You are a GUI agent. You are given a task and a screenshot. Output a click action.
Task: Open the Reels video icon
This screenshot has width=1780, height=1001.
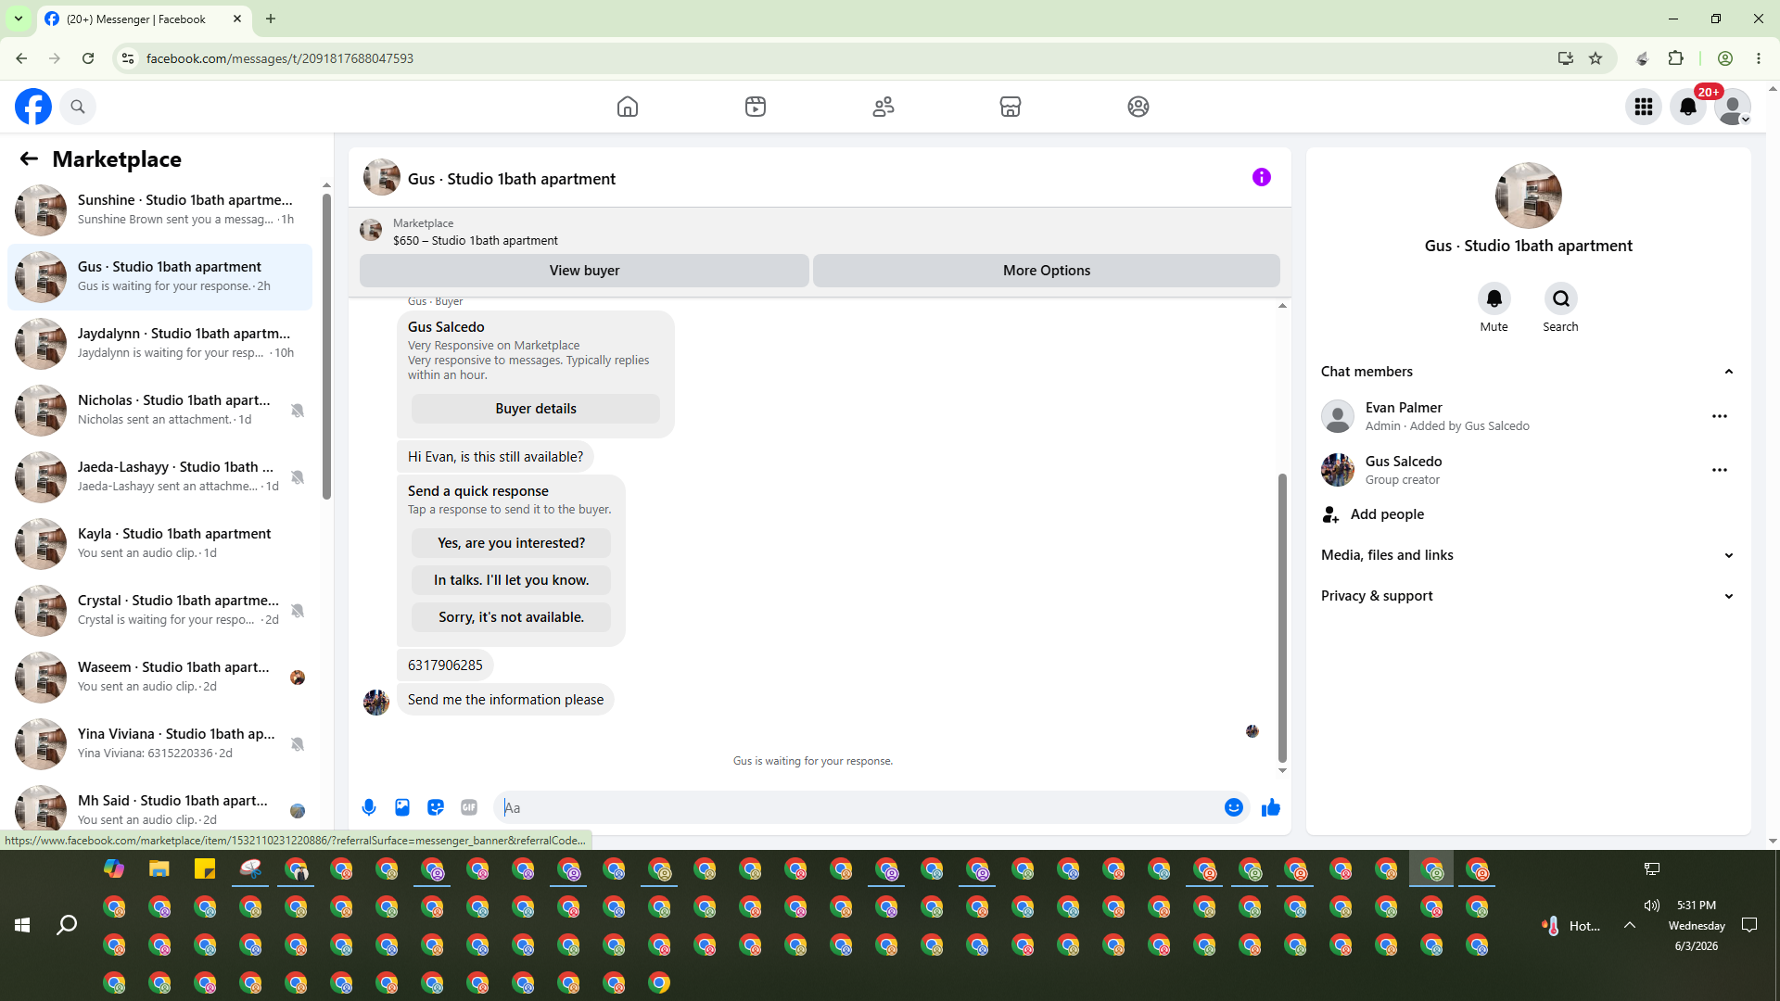pos(756,107)
